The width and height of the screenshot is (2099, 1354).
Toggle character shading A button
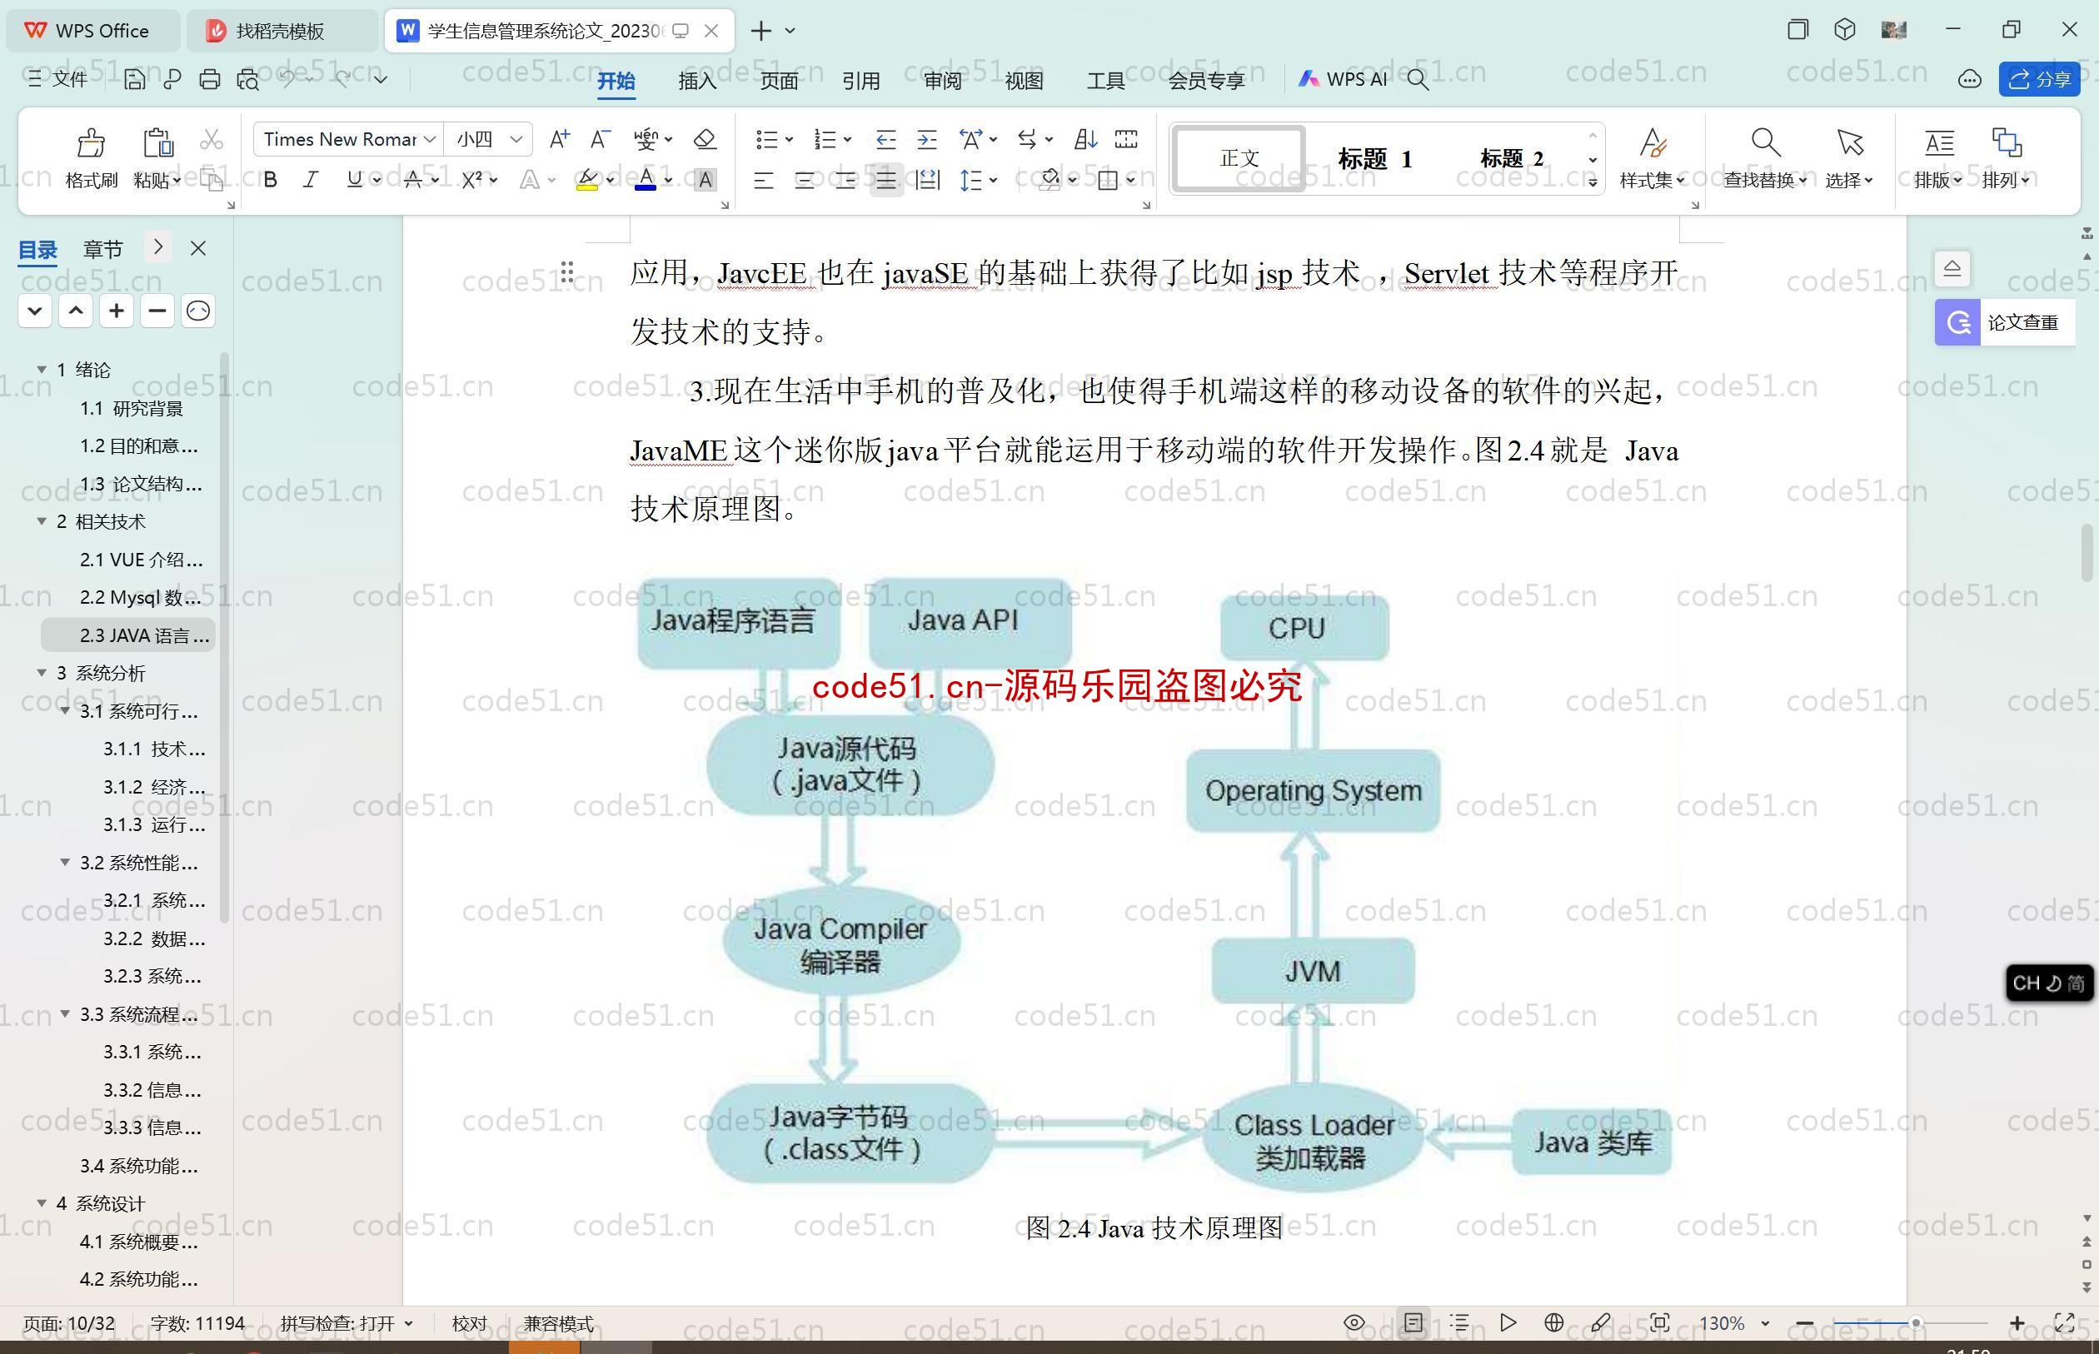coord(705,180)
